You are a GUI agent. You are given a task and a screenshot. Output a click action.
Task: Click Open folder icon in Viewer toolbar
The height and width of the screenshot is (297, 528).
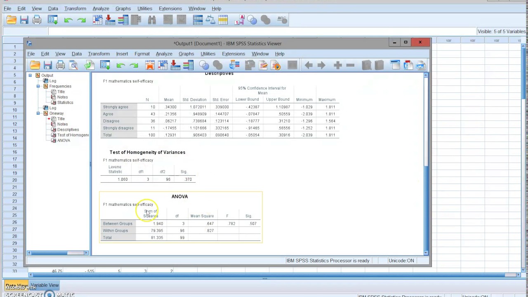point(35,65)
